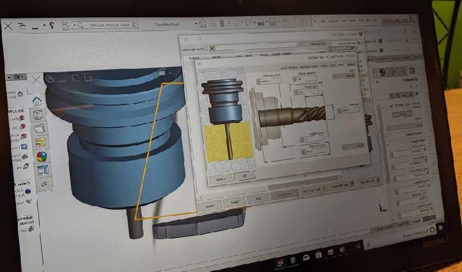Viewport: 462px width, 272px height.
Task: Toggle the Show Operations checkbox
Action: pyautogui.click(x=205, y=48)
